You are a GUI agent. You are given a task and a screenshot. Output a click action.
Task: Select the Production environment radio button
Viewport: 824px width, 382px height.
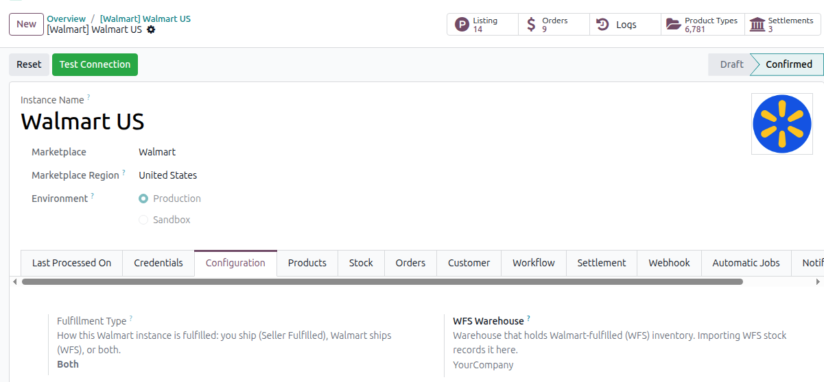(143, 199)
